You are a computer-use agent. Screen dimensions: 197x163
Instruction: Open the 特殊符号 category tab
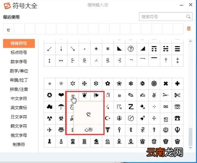pos(19,43)
